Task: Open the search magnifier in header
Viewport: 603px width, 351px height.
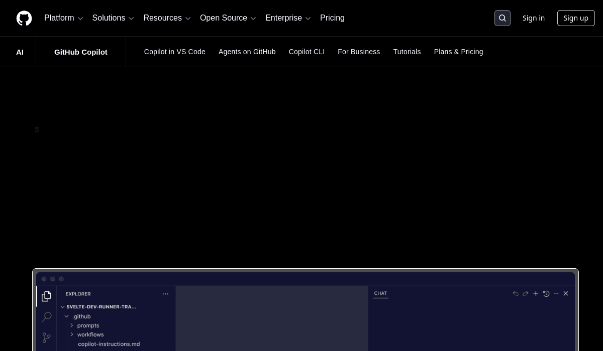Action: (x=502, y=18)
